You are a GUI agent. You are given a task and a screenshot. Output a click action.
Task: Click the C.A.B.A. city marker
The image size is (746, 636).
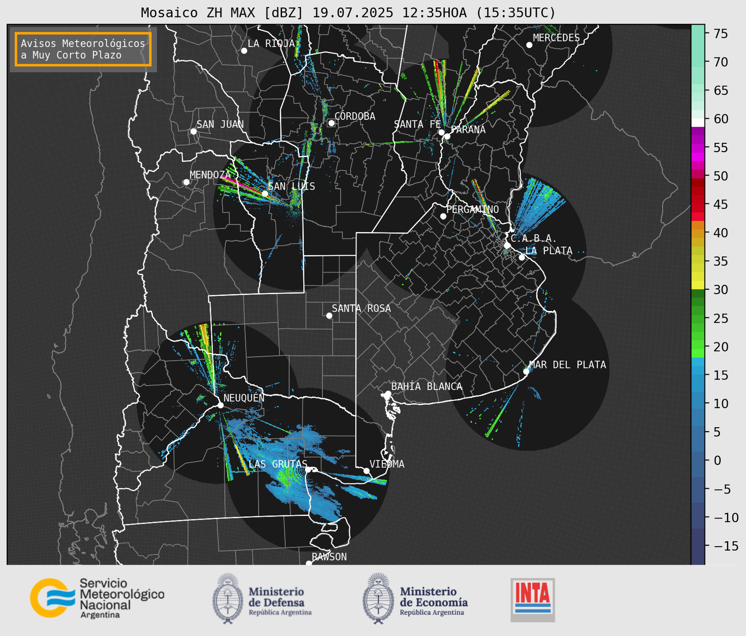507,245
